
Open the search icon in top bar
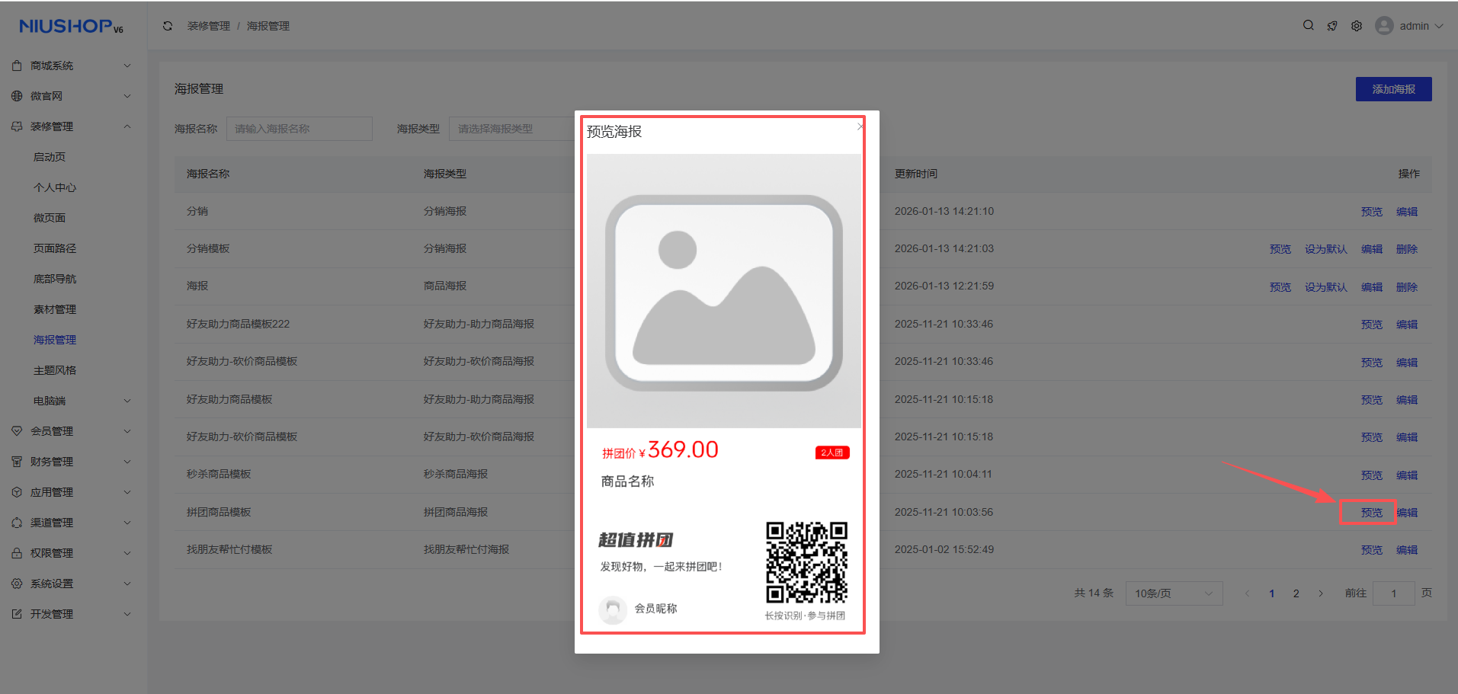point(1308,25)
